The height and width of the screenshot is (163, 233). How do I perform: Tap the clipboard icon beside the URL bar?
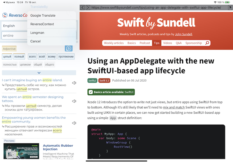(x=230, y=8)
